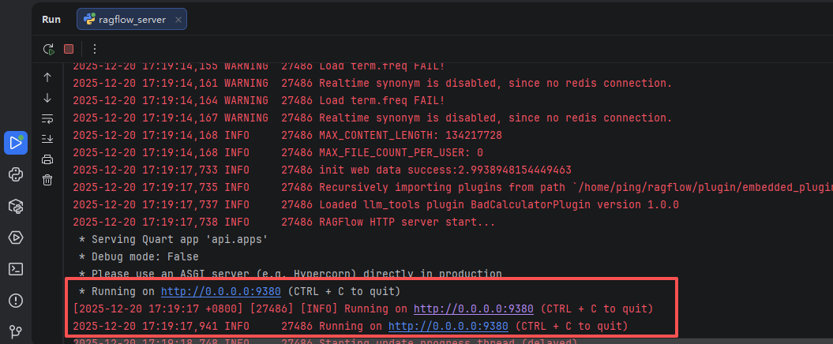
Task: Click the 'RAGFlow HTTP server start...' log line
Action: click(284, 222)
